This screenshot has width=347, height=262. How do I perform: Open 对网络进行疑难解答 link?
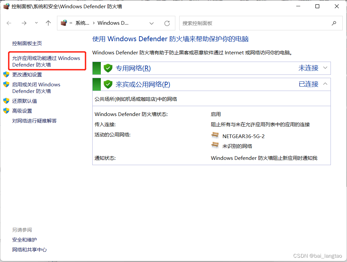tap(35, 121)
